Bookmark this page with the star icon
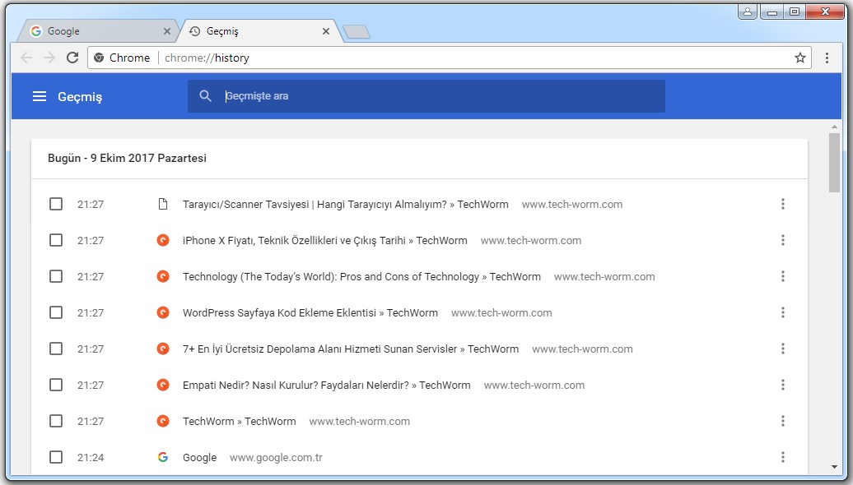853x485 pixels. tap(799, 58)
